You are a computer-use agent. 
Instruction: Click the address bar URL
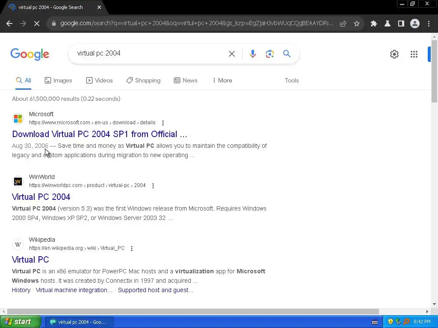click(x=197, y=23)
